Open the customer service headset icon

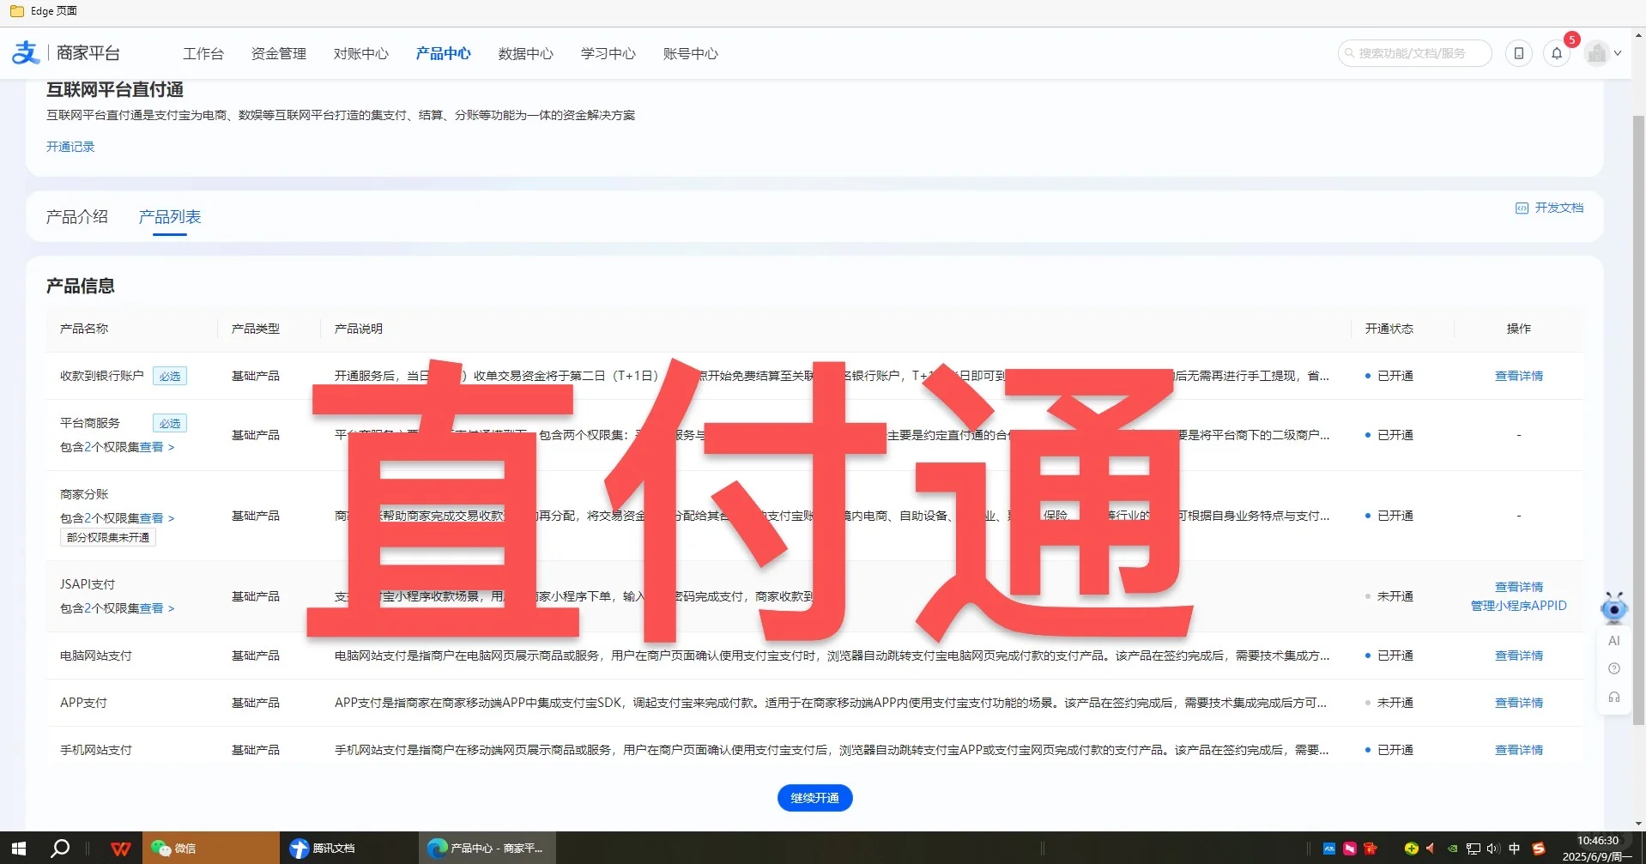coord(1613,698)
